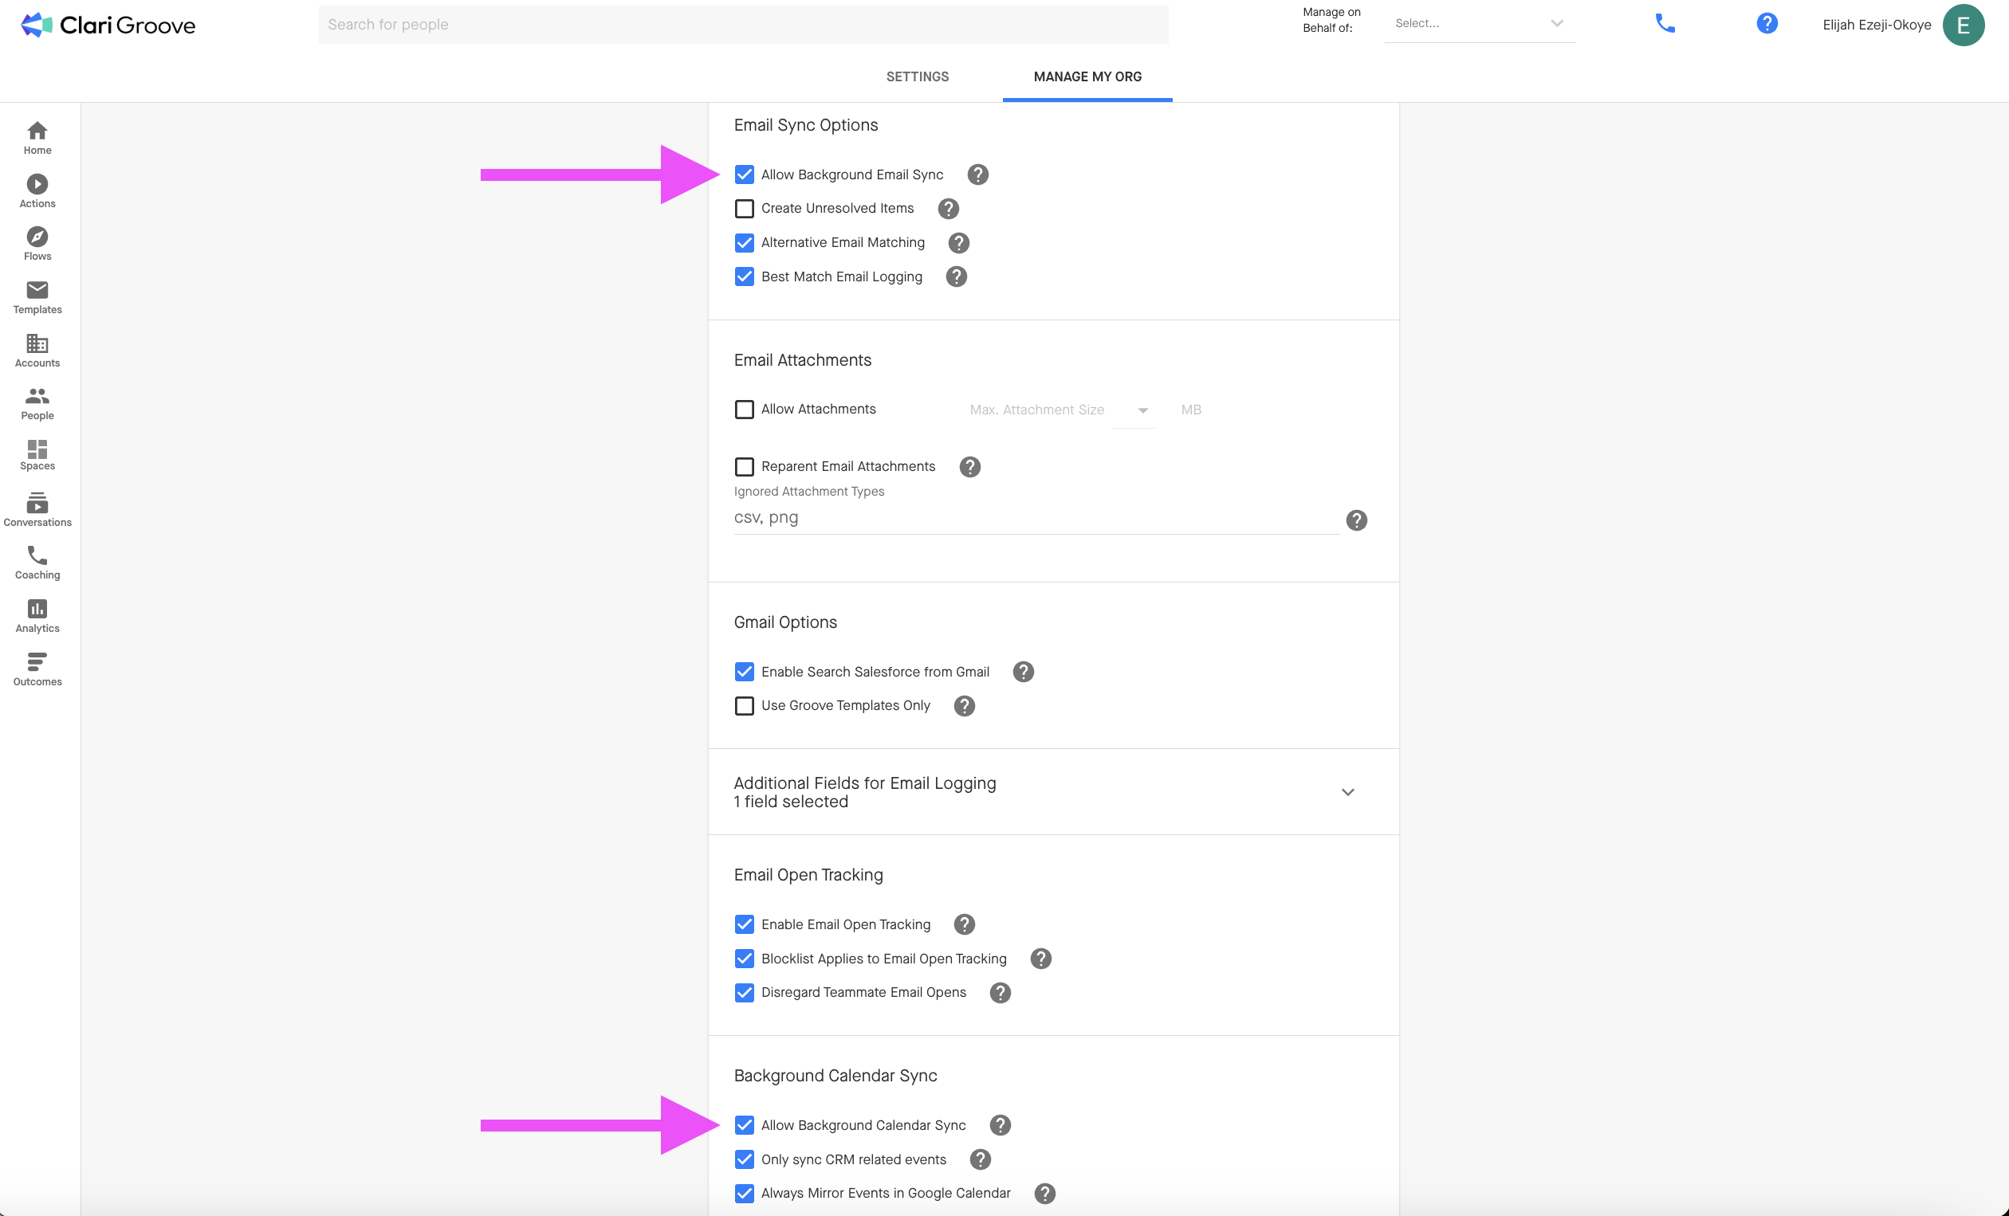Open the blue help icon in header

point(1767,24)
